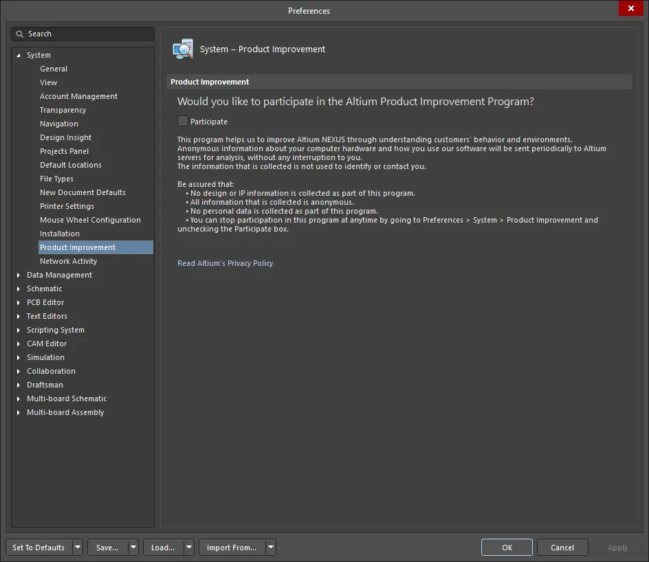The height and width of the screenshot is (562, 649).
Task: Open Network Activity page
Action: (68, 261)
